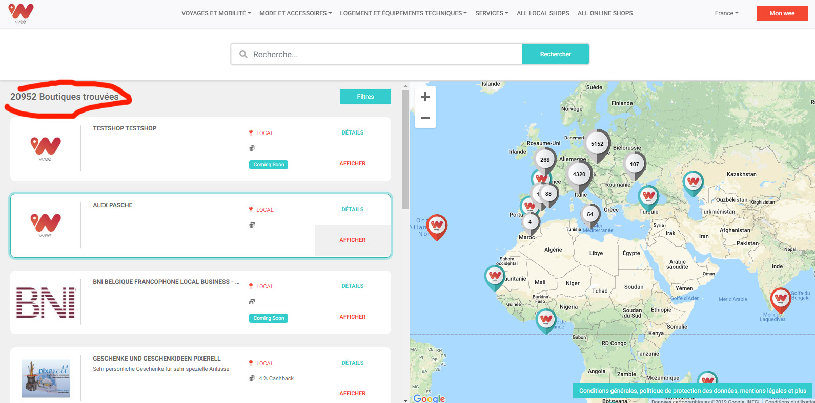Click DÉTAILS link for Testshop Testshop

pos(352,132)
